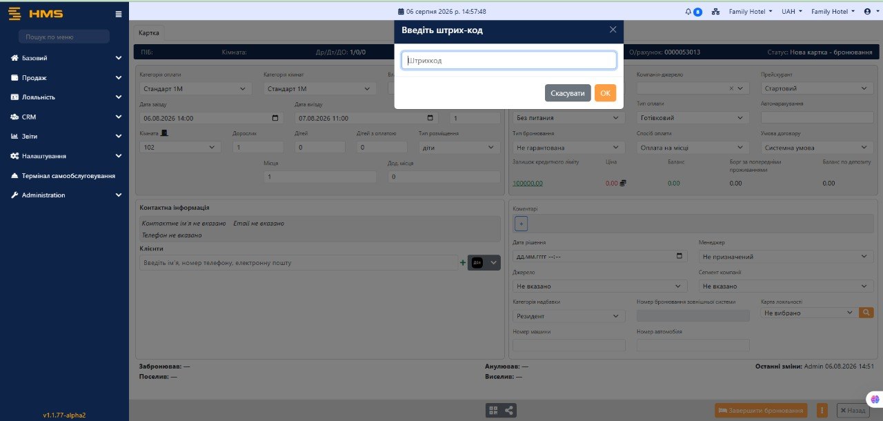Switch to the Картка tab
This screenshot has height=421, width=883.
coord(149,32)
